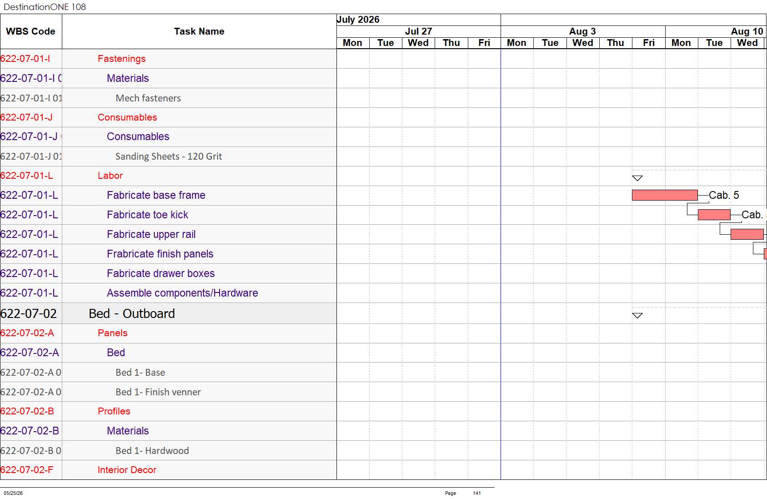Click the Fabricate base frame Gantt bar

pyautogui.click(x=665, y=195)
